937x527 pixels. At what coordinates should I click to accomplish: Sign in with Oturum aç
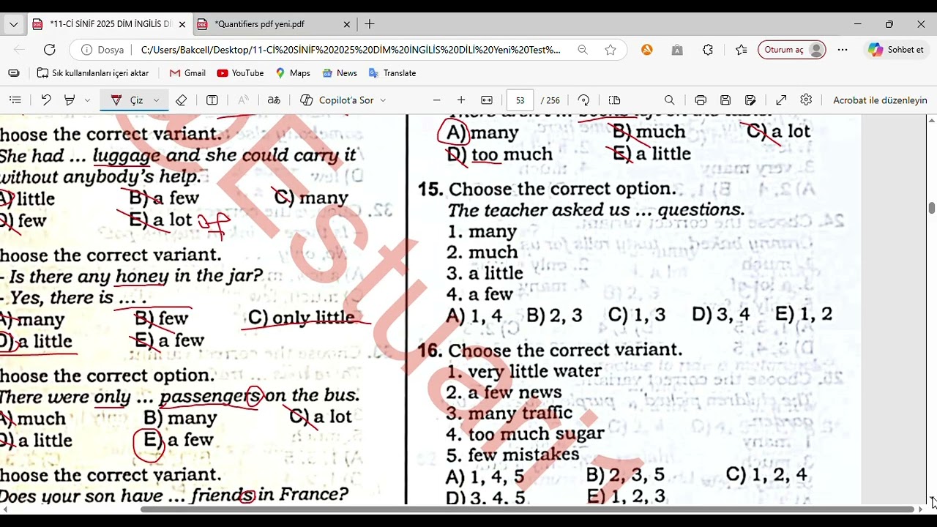[792, 50]
